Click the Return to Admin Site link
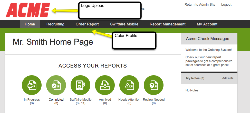The width and height of the screenshot is (250, 113). [200, 4]
